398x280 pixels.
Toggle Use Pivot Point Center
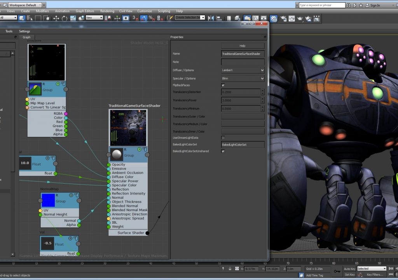108,18
